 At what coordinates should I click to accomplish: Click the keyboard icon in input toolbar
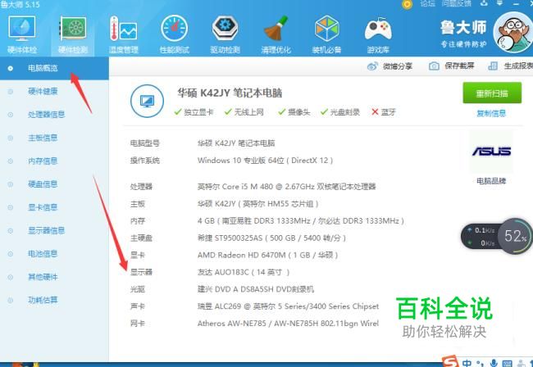[x=507, y=363]
